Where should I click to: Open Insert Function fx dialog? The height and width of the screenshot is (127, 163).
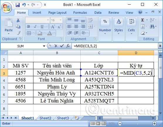pos(68,46)
